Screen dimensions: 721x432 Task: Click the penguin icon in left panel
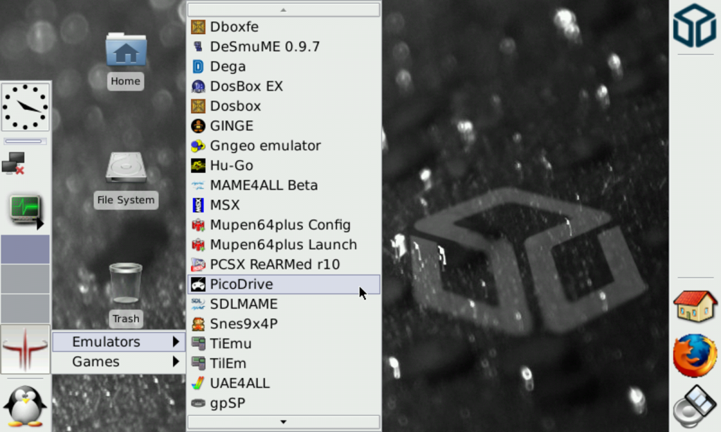coord(25,406)
